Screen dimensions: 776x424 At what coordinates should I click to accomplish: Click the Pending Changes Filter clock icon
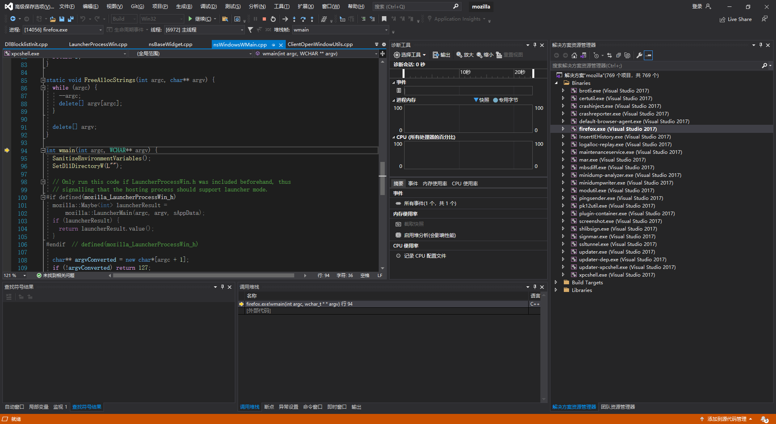596,55
